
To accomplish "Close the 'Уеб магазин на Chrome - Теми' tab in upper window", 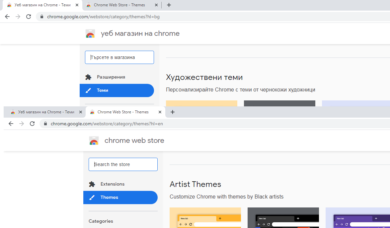I will click(x=77, y=5).
